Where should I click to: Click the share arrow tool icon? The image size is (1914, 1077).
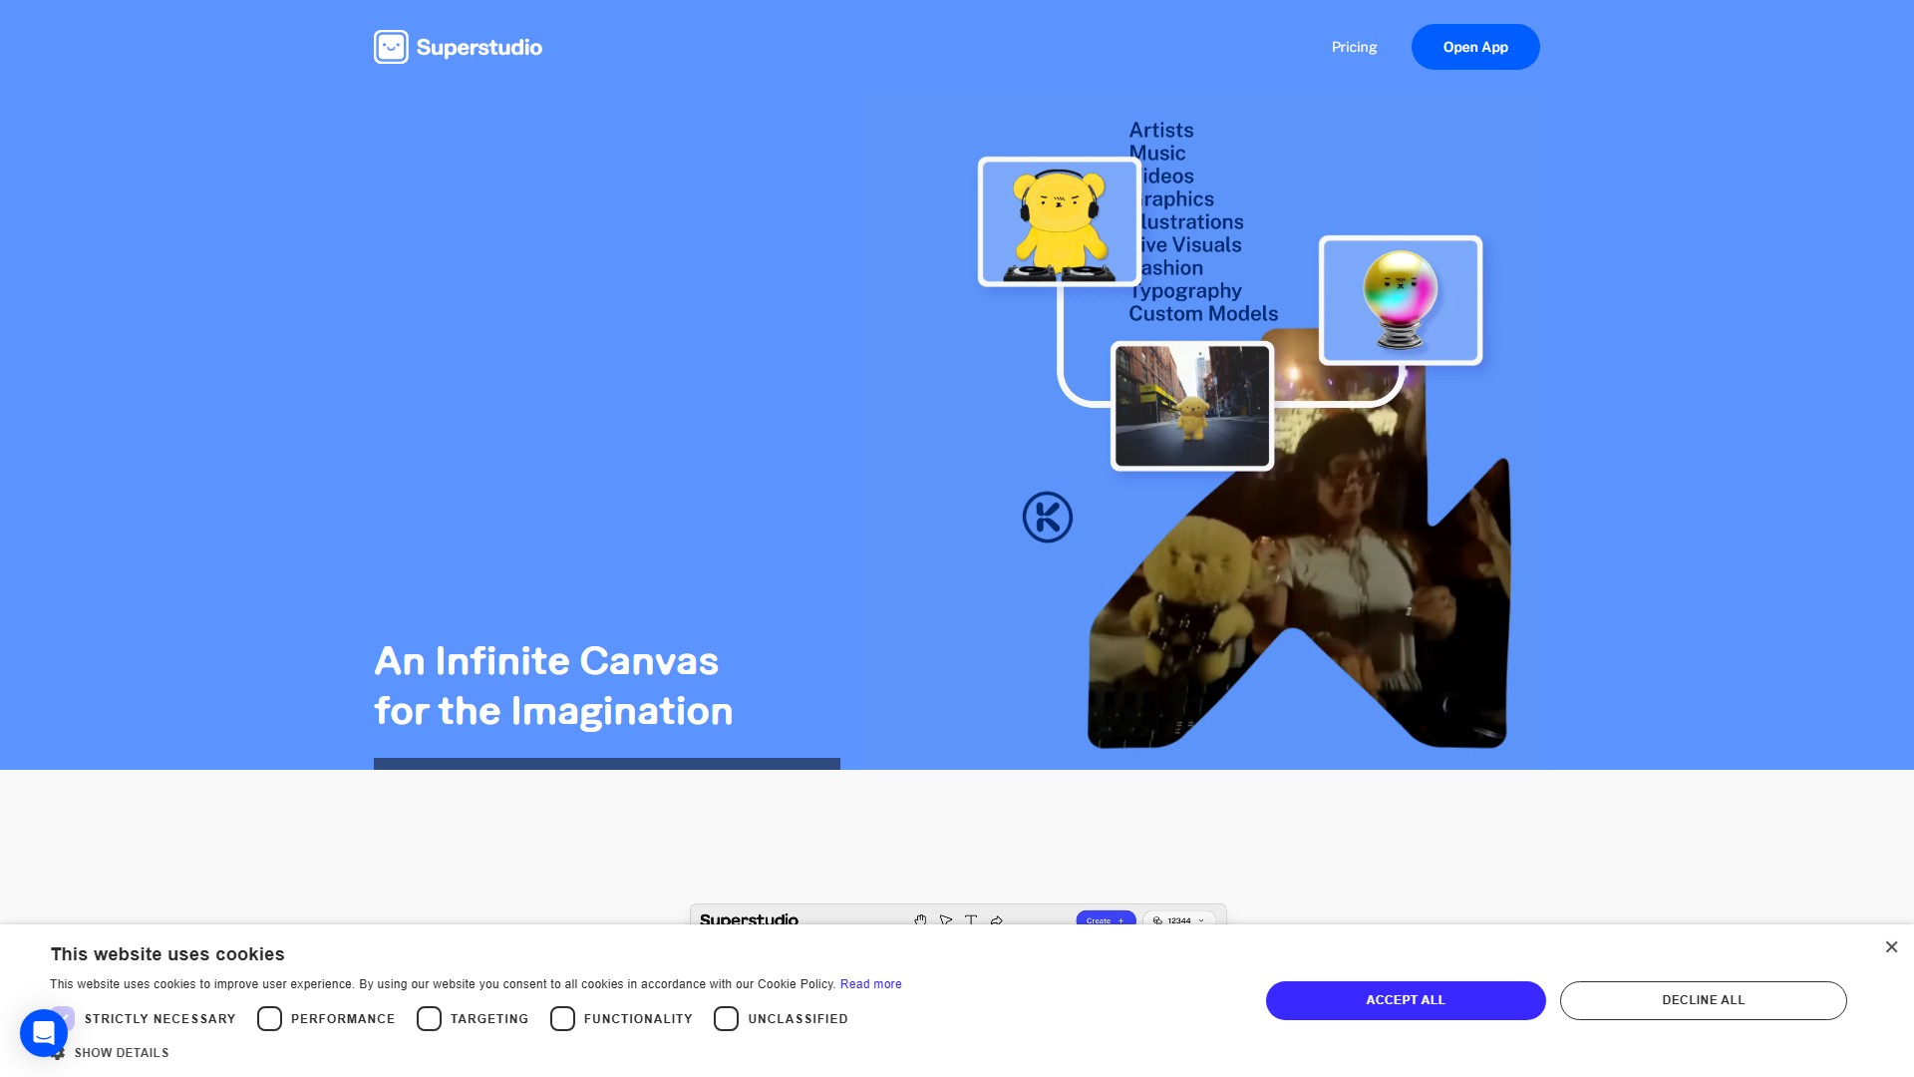(x=996, y=920)
